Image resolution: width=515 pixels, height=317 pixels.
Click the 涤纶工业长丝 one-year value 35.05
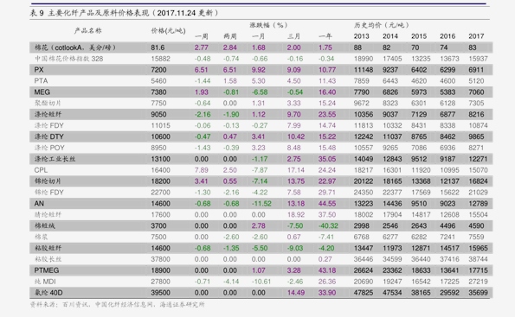(x=327, y=159)
